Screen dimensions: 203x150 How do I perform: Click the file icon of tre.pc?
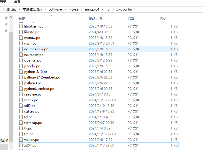(x=21, y=134)
